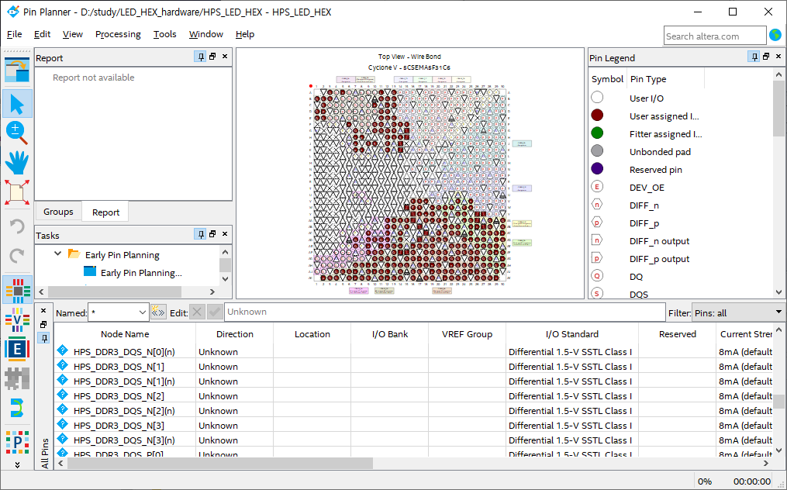Click the Tasks panel down scroll arrow
Screen dimensions: 787x490
tap(226, 279)
